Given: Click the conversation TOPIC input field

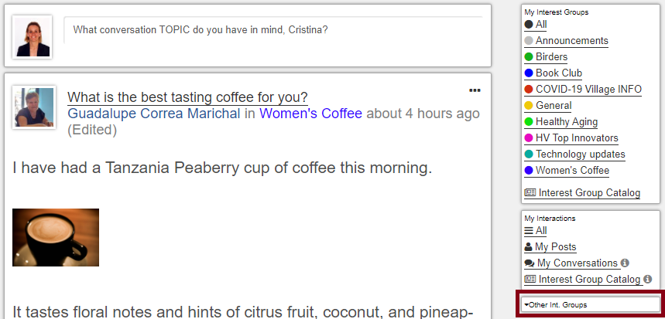Looking at the screenshot, I should [273, 30].
